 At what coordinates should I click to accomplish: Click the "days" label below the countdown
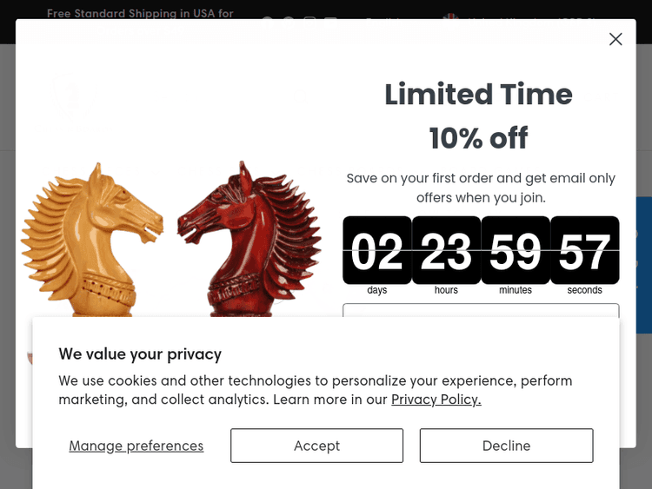pos(377,290)
